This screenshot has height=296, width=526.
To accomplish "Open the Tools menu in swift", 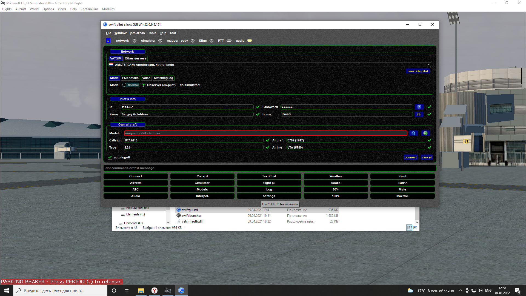I will point(152,33).
